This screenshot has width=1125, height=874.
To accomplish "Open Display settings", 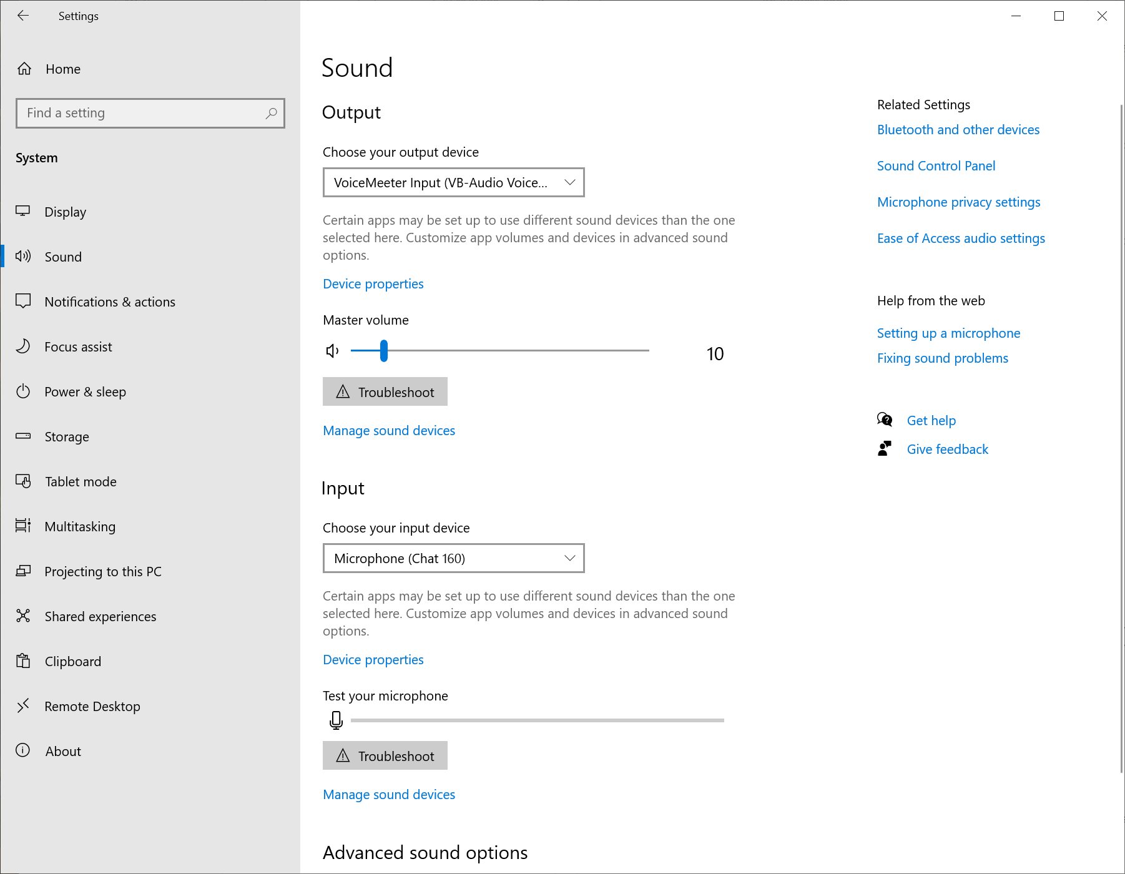I will (150, 212).
